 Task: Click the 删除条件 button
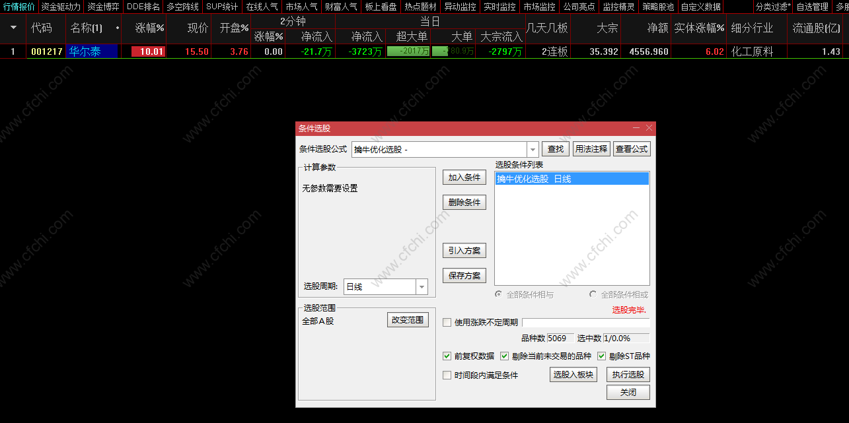(x=464, y=203)
